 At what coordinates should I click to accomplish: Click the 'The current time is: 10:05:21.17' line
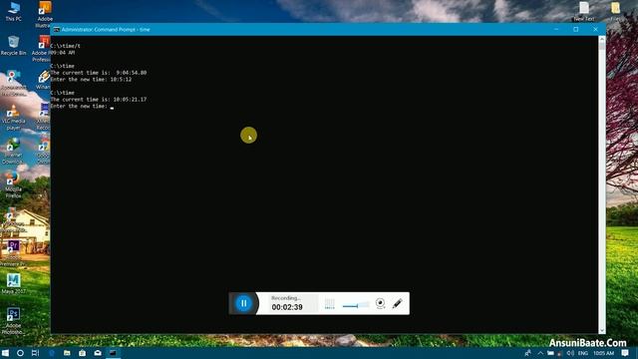(x=99, y=100)
